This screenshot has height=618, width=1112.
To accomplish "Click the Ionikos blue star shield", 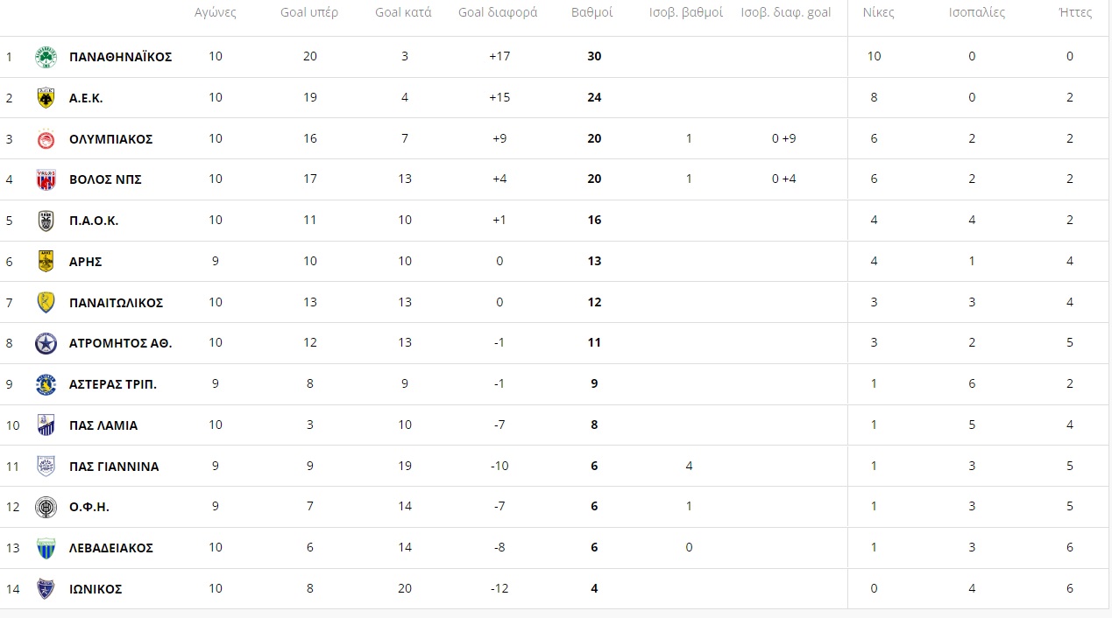I will [x=46, y=589].
